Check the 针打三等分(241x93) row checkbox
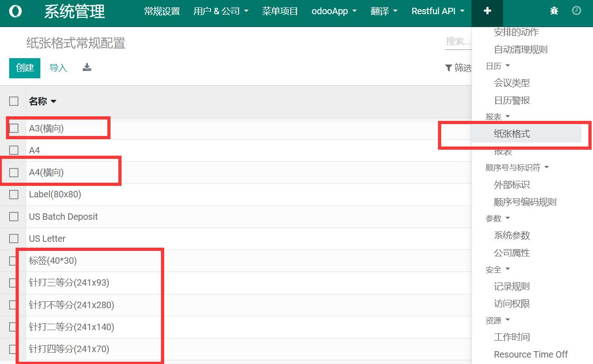593x364 pixels. 14,283
